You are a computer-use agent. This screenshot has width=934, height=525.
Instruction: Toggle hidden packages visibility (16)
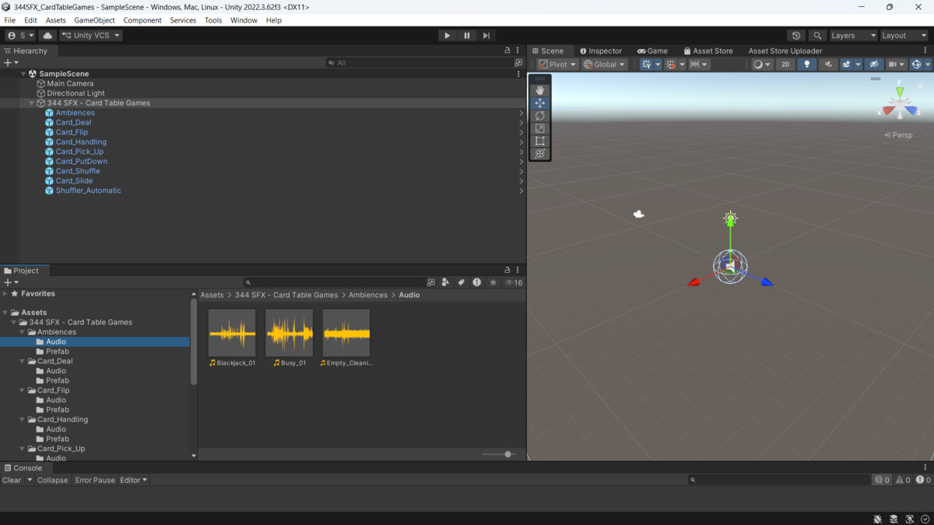click(x=514, y=282)
